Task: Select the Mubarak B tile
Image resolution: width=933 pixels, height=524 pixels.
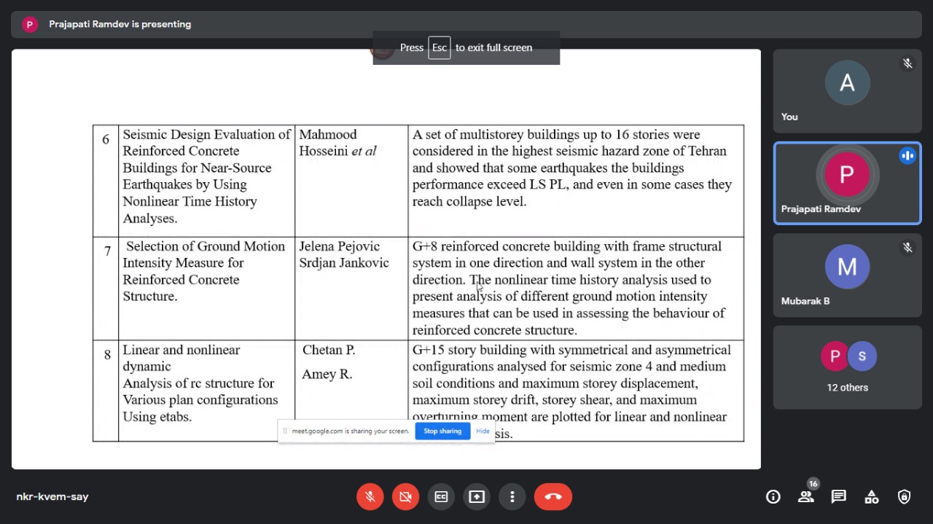Action: pyautogui.click(x=847, y=275)
